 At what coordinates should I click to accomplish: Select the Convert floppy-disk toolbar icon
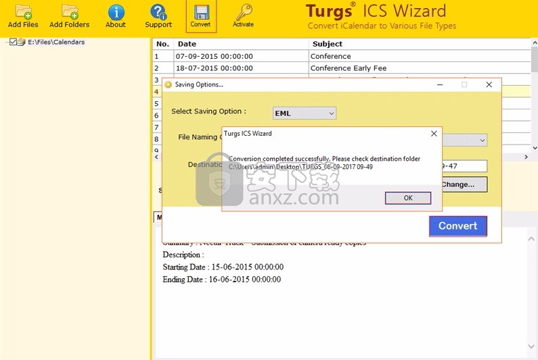pyautogui.click(x=201, y=16)
